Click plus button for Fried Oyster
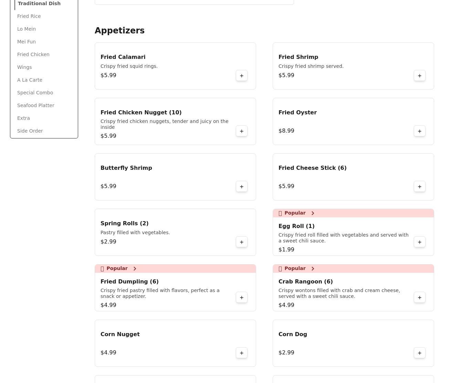This screenshot has width=451, height=383. click(419, 131)
